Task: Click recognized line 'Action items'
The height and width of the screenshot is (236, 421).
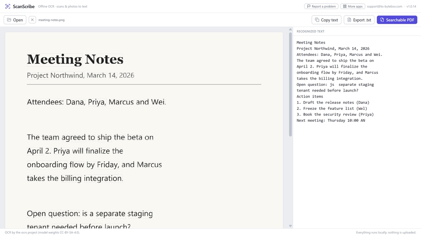Action: (310, 96)
